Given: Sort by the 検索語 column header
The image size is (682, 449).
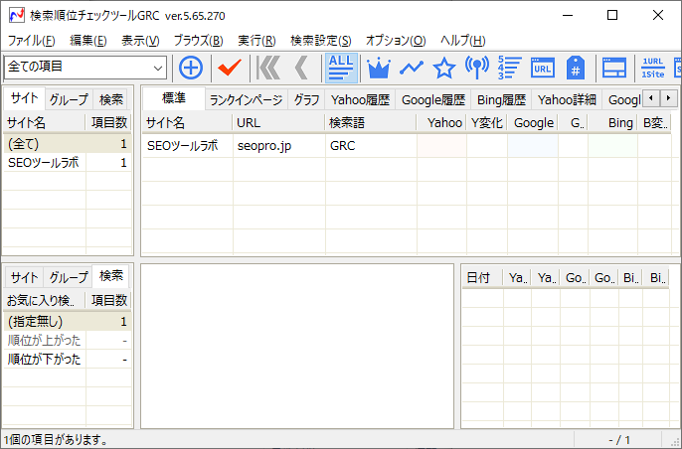Looking at the screenshot, I should click(x=371, y=123).
